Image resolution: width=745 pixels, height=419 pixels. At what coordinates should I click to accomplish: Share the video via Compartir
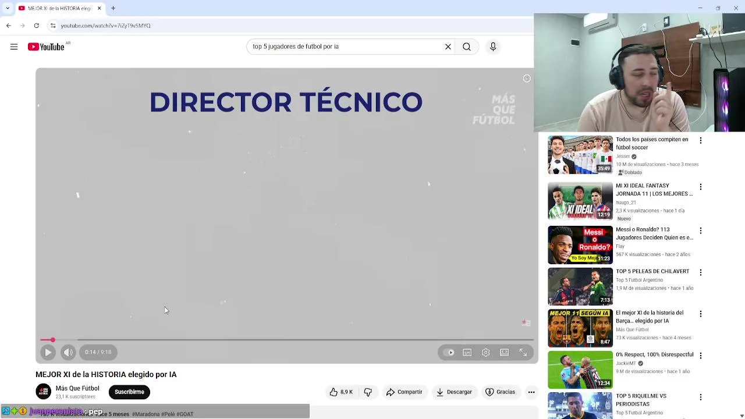tap(404, 392)
